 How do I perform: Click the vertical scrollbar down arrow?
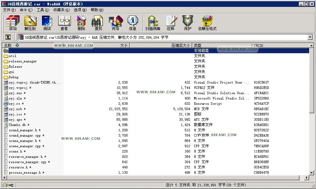(312, 173)
